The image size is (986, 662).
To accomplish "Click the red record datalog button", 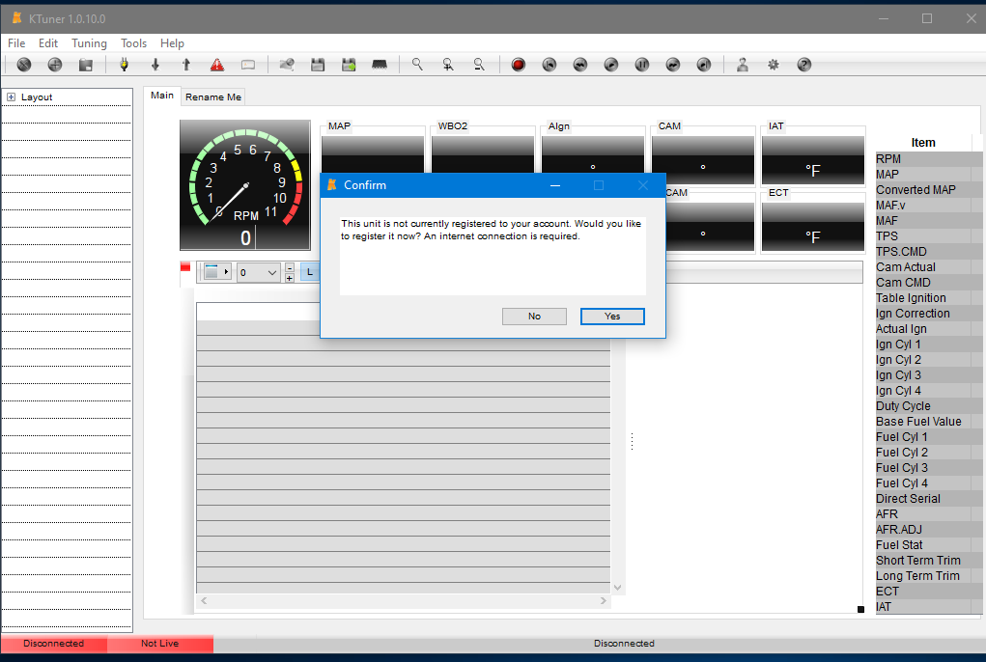I will pyautogui.click(x=519, y=65).
